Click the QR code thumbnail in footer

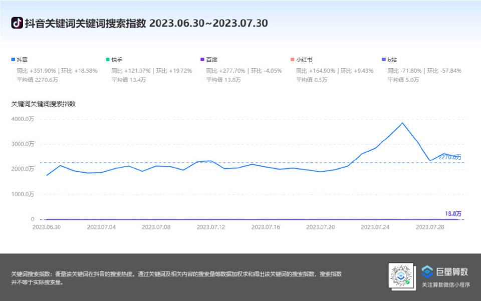point(401,275)
